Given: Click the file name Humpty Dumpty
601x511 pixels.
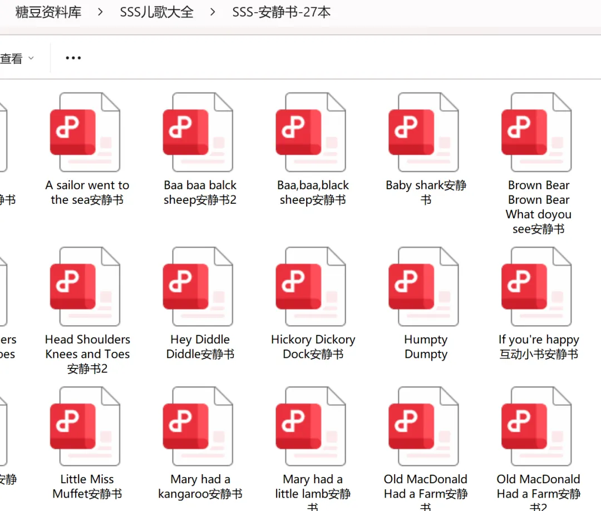Looking at the screenshot, I should coord(426,347).
